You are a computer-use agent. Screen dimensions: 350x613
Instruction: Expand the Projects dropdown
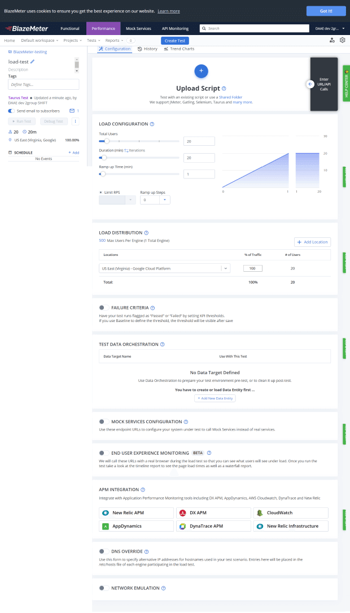click(72, 40)
